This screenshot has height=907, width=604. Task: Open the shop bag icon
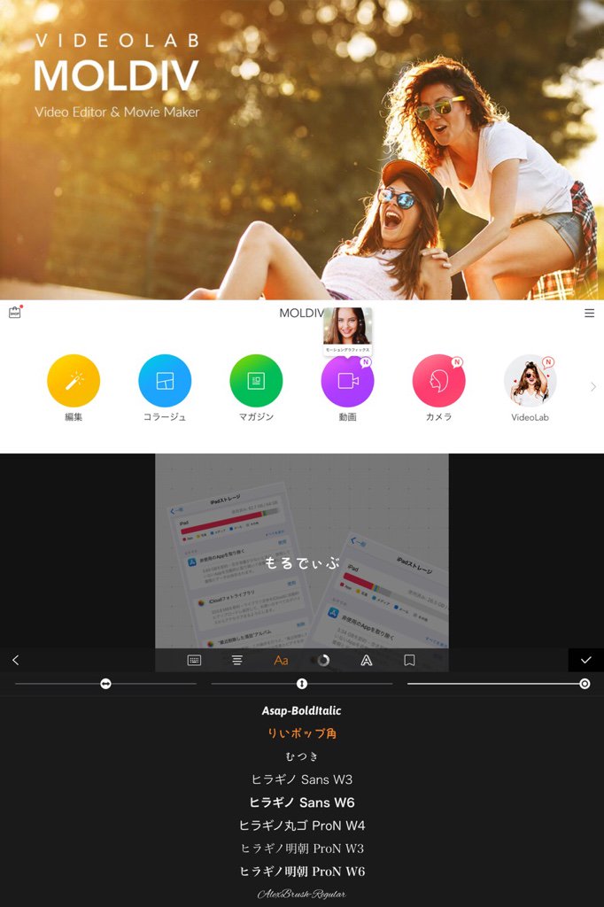(x=15, y=313)
